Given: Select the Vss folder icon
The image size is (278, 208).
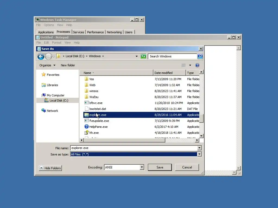Looking at the screenshot, I should click(86, 79).
